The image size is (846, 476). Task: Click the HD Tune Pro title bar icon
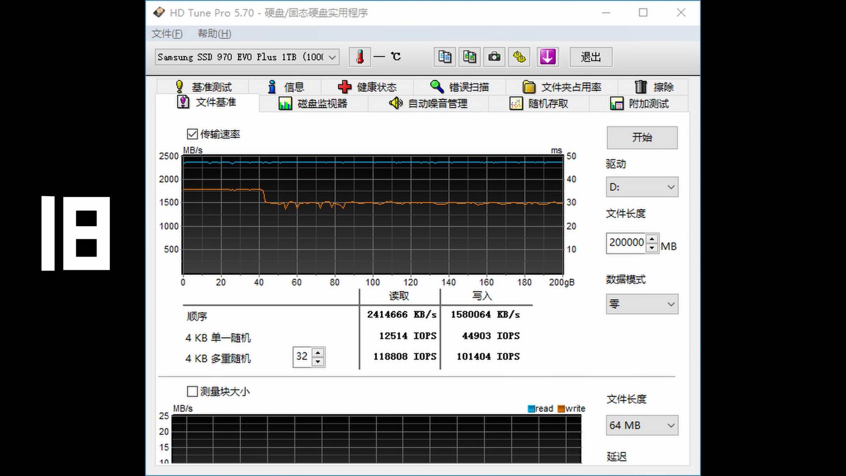(x=159, y=12)
